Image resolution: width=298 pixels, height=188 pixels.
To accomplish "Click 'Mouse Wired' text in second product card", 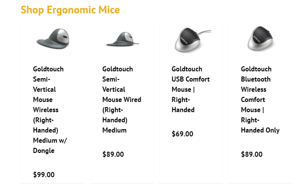I will 122,100.
